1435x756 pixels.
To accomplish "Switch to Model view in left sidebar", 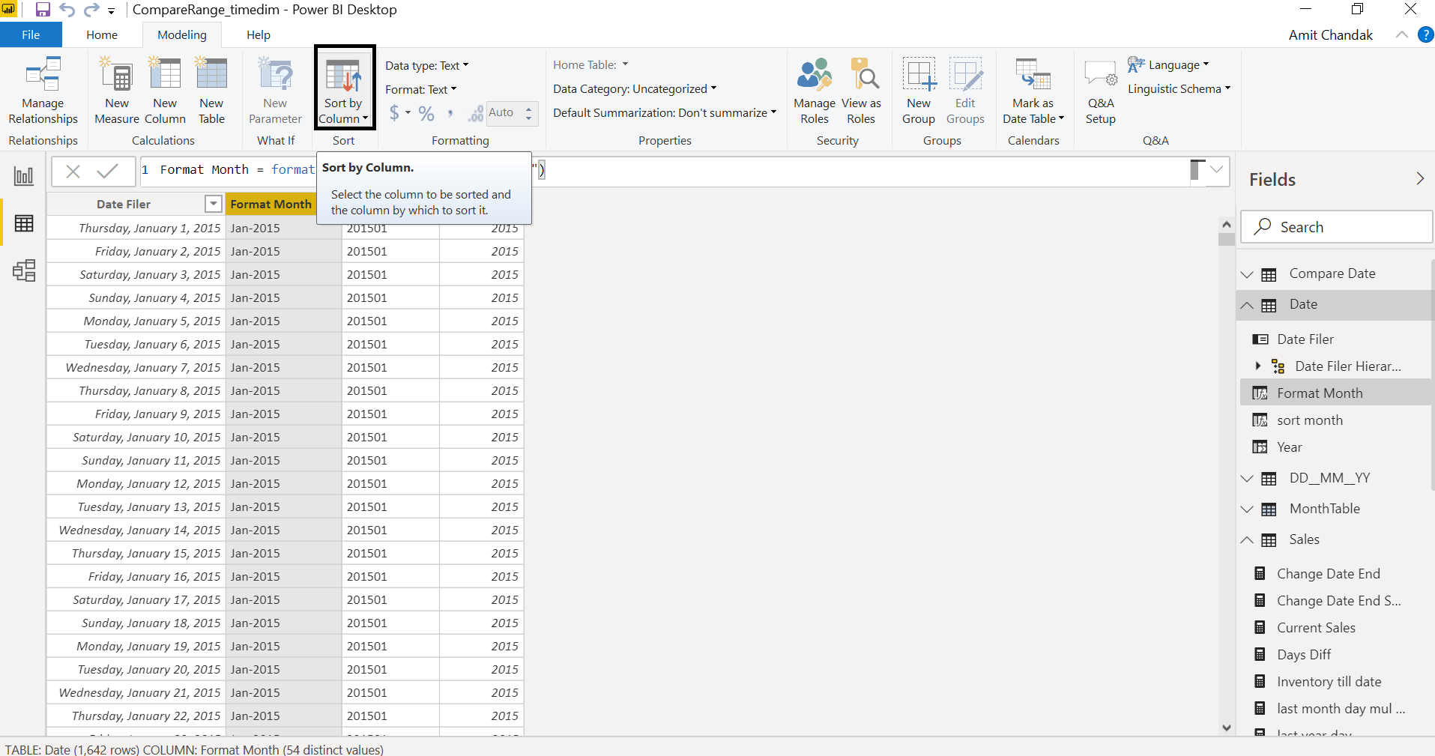I will (x=24, y=270).
